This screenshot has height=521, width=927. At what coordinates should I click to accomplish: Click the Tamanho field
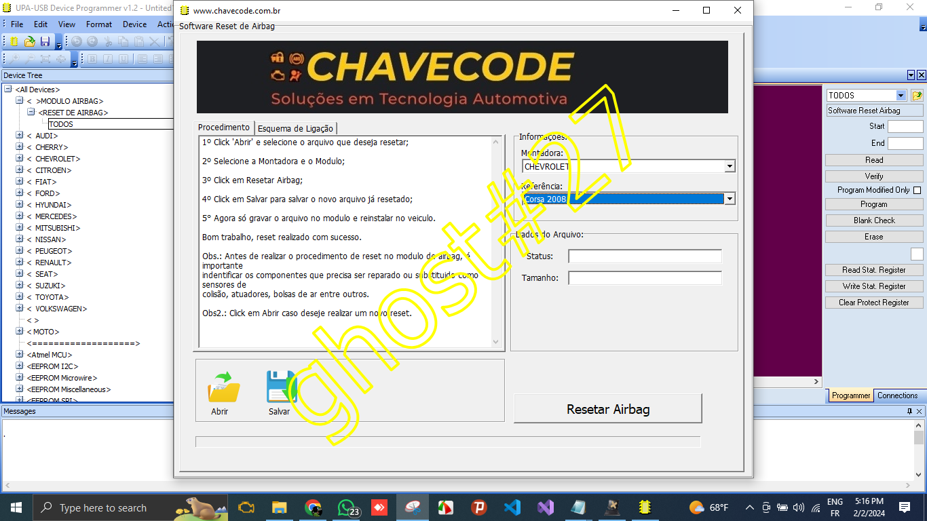645,278
